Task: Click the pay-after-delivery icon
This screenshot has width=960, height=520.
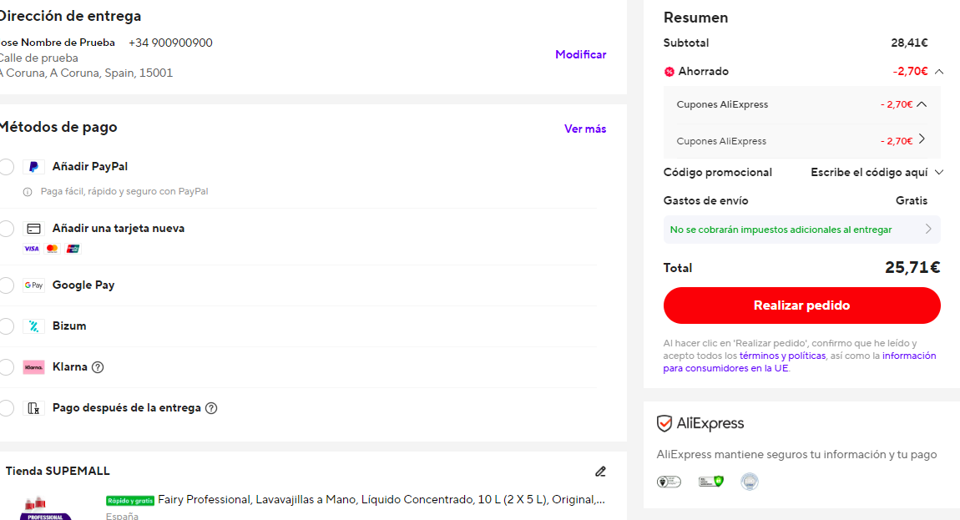Action: 33,408
